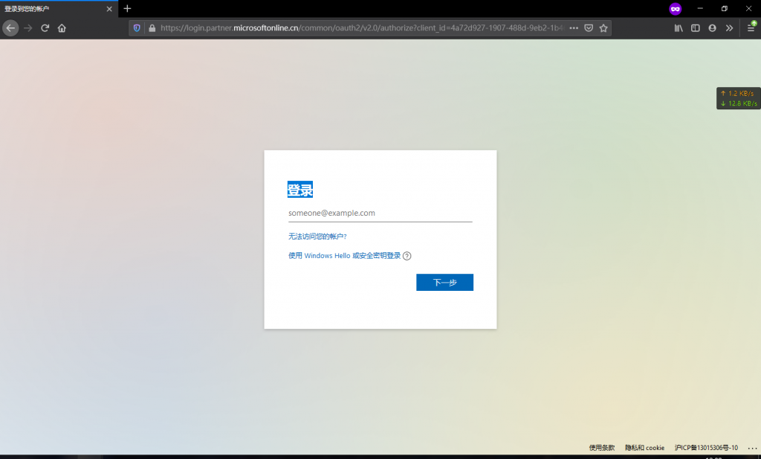Expand the toolbar overflow chevron
The height and width of the screenshot is (459, 761).
729,28
